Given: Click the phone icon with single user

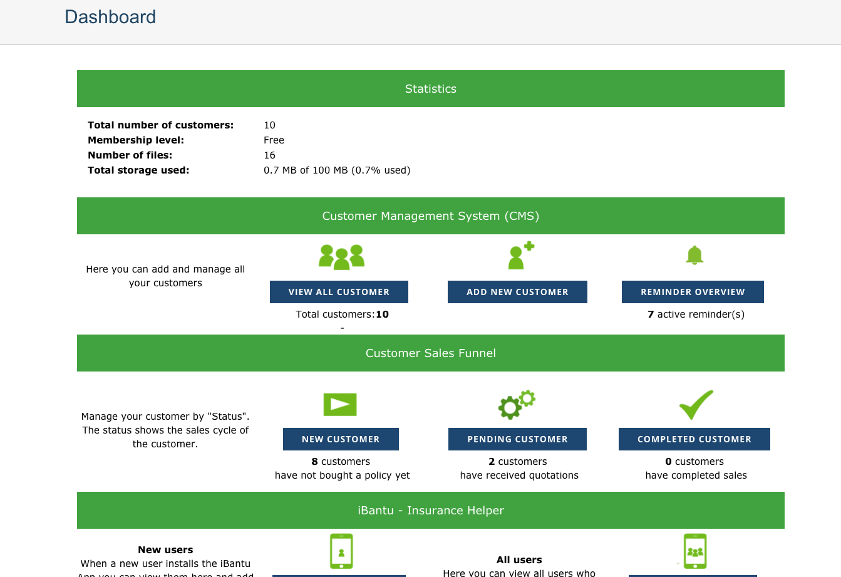Looking at the screenshot, I should [x=341, y=551].
